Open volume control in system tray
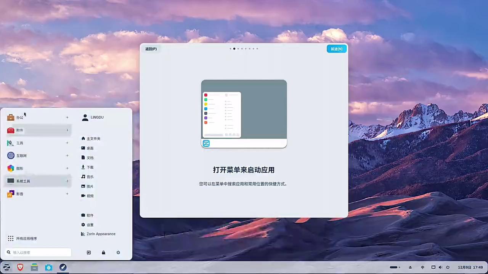 coord(440,268)
